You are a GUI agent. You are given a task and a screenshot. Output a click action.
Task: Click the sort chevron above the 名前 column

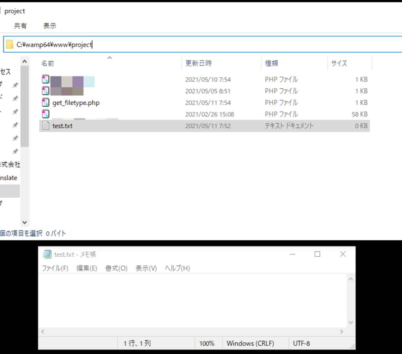(110, 58)
